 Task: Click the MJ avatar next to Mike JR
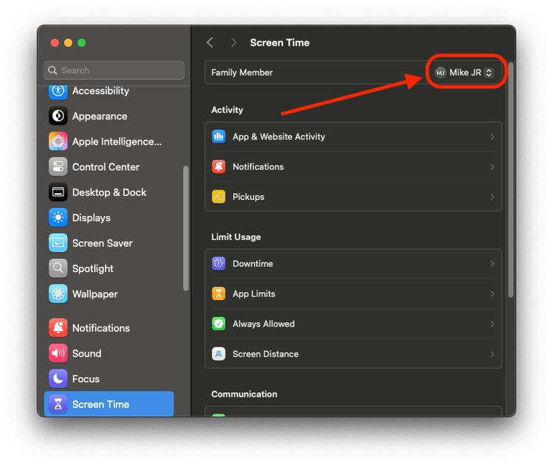point(440,73)
